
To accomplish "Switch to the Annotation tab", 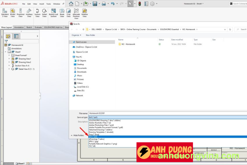I will (19, 27).
